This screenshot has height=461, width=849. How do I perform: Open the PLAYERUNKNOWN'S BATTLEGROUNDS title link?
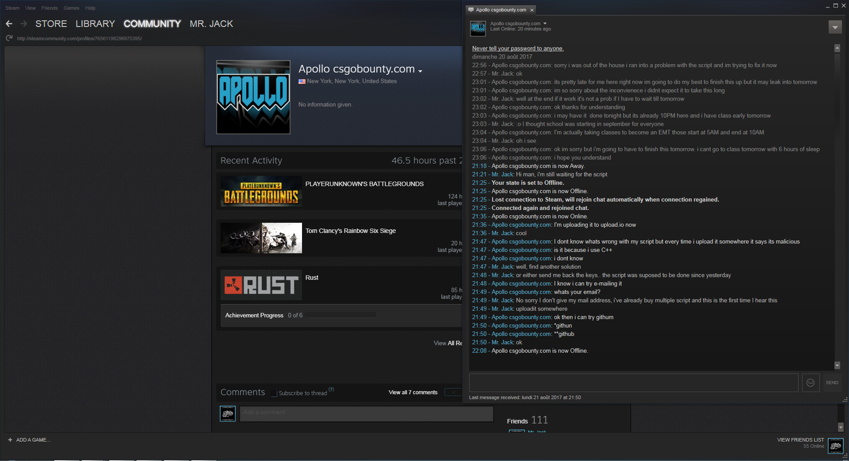[x=364, y=184]
